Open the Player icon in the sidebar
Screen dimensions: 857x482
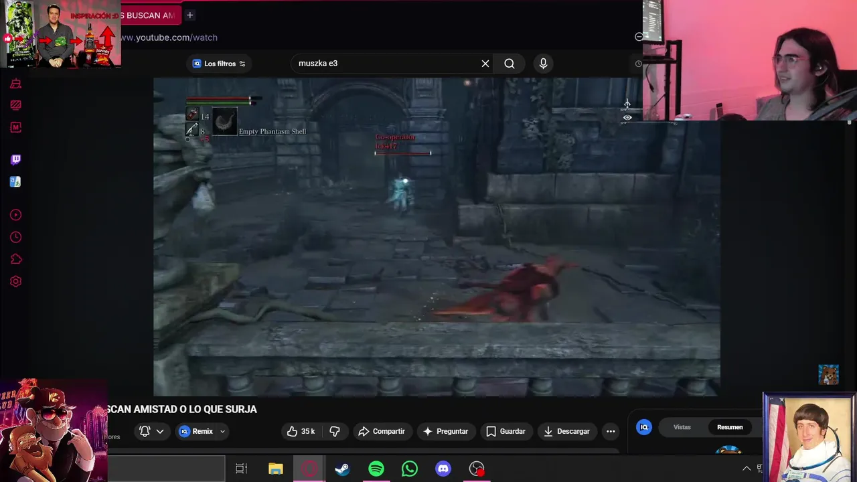coord(15,215)
